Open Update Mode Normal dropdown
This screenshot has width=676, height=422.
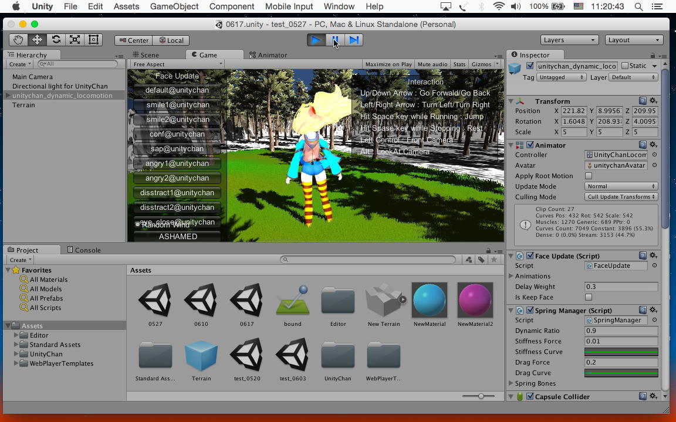point(621,186)
